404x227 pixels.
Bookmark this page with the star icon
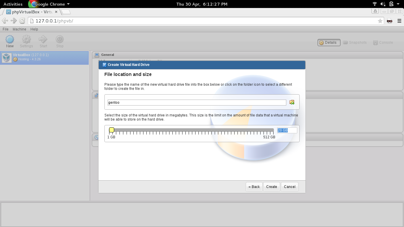click(380, 21)
